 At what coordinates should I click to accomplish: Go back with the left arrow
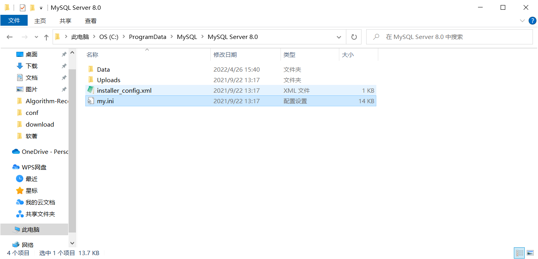[10, 37]
